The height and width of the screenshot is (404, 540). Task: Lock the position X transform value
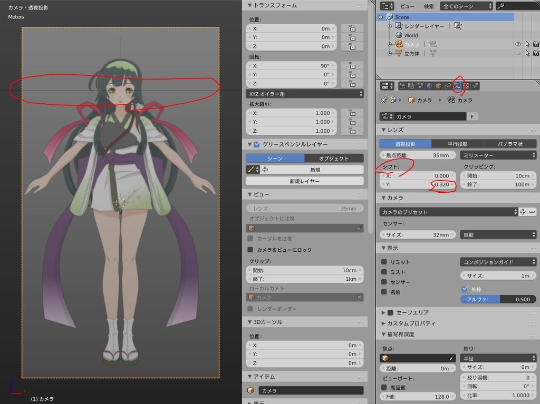[352, 28]
